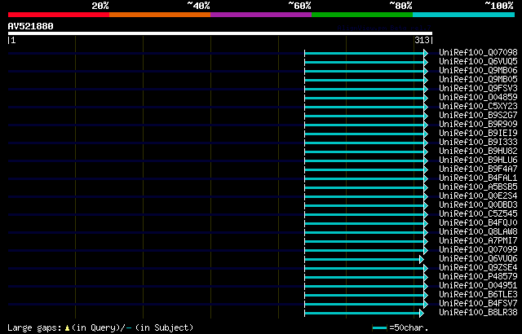Select the UniRef100_B4FAL1 label
Image resolution: width=522 pixels, height=334 pixels.
(x=478, y=178)
